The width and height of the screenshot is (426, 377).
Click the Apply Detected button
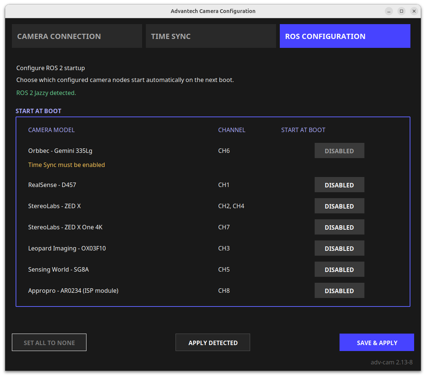(213, 342)
